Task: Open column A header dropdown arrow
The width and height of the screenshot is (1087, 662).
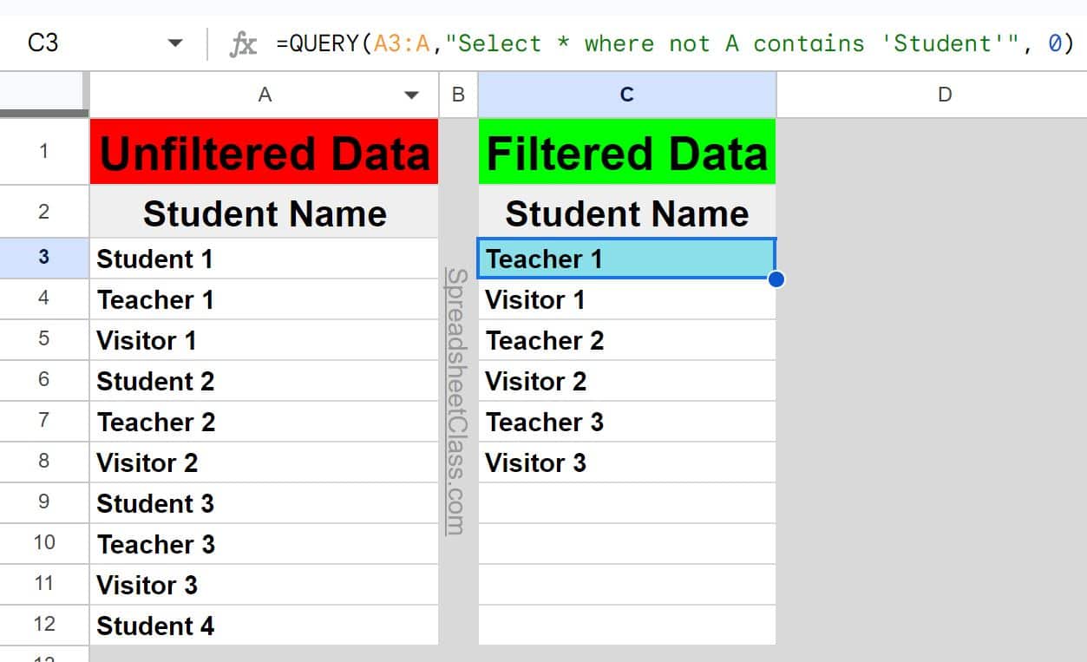Action: 412,95
